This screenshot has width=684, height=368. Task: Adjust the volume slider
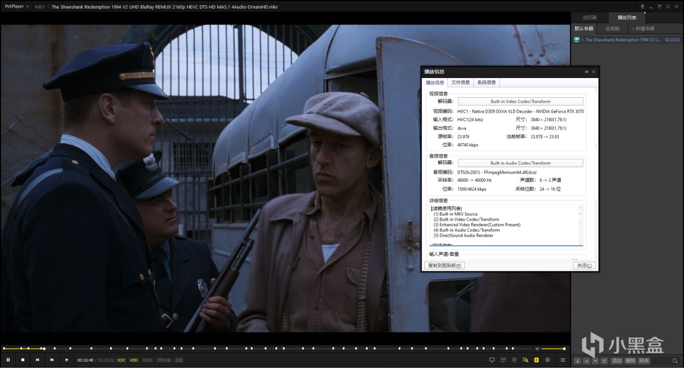tap(553, 349)
